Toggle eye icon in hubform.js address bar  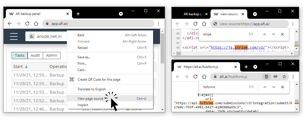(x=275, y=77)
